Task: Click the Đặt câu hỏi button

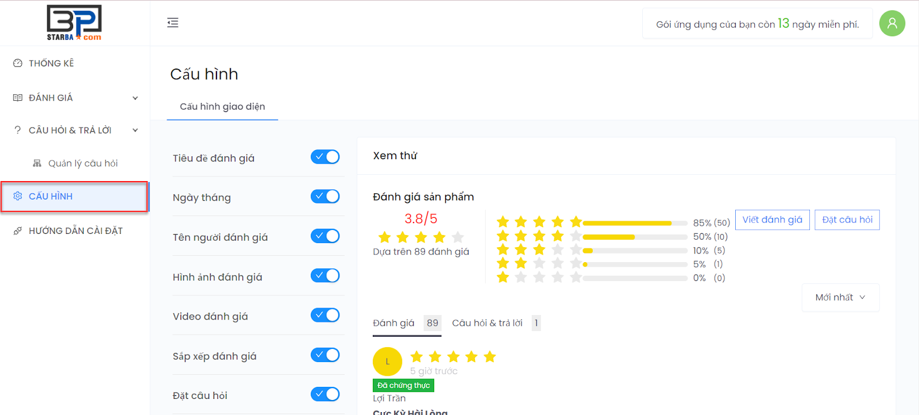Action: [x=847, y=220]
